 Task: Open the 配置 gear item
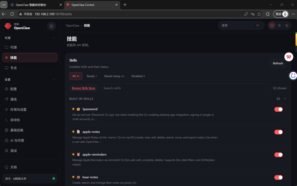(30, 89)
